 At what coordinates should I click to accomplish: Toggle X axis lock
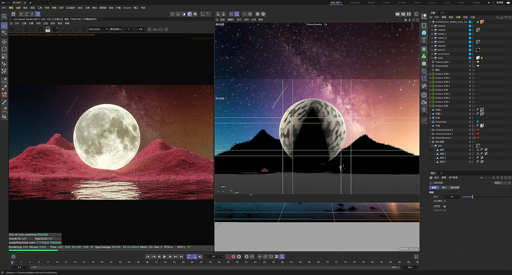(x=21, y=14)
